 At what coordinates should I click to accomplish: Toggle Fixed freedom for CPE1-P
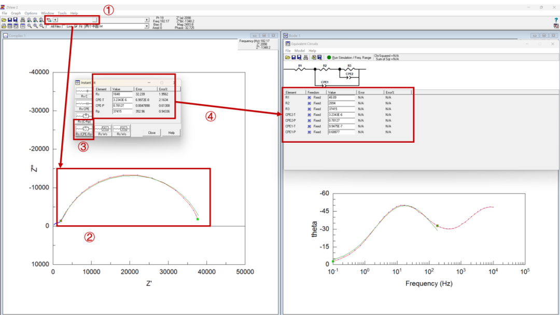click(309, 132)
